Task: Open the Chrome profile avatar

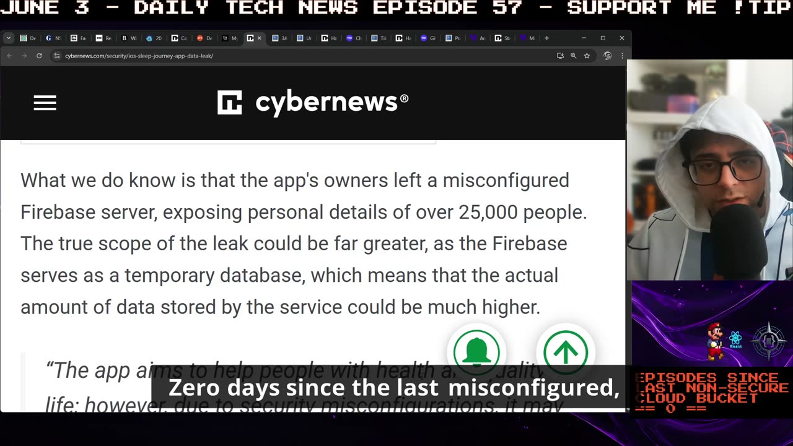Action: point(607,56)
